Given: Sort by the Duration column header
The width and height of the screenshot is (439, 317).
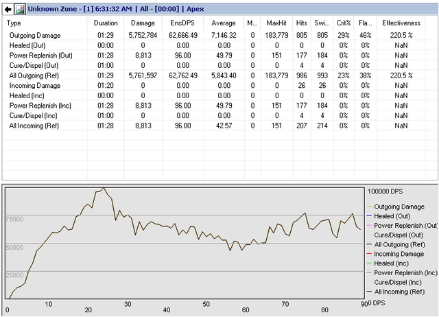Looking at the screenshot, I should tap(106, 23).
